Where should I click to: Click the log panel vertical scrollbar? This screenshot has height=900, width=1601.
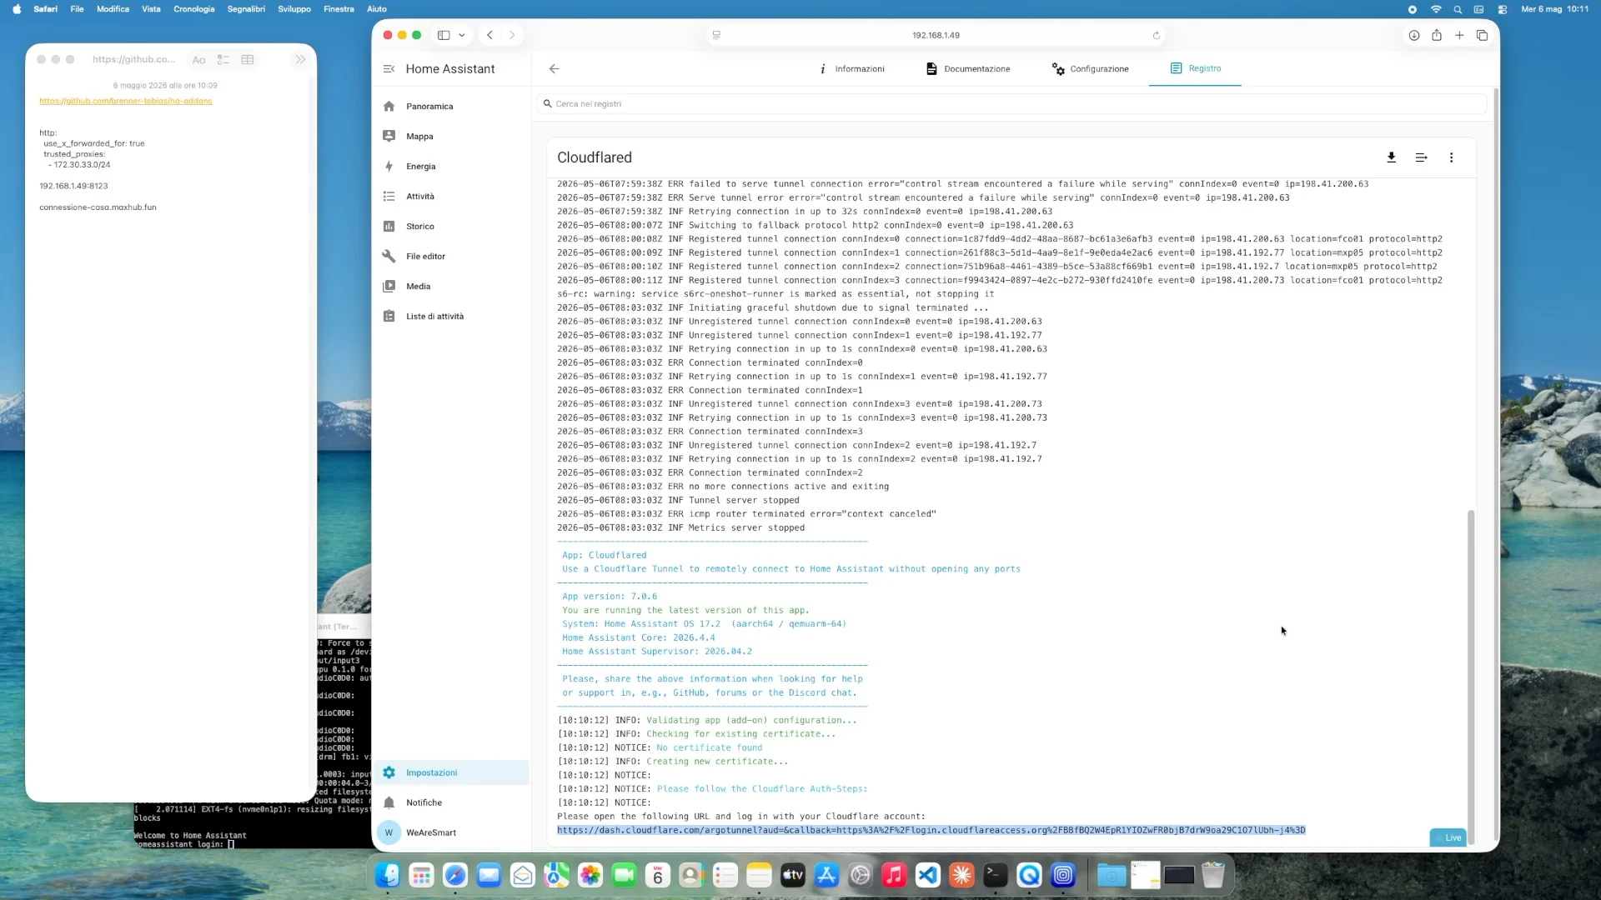(1471, 675)
